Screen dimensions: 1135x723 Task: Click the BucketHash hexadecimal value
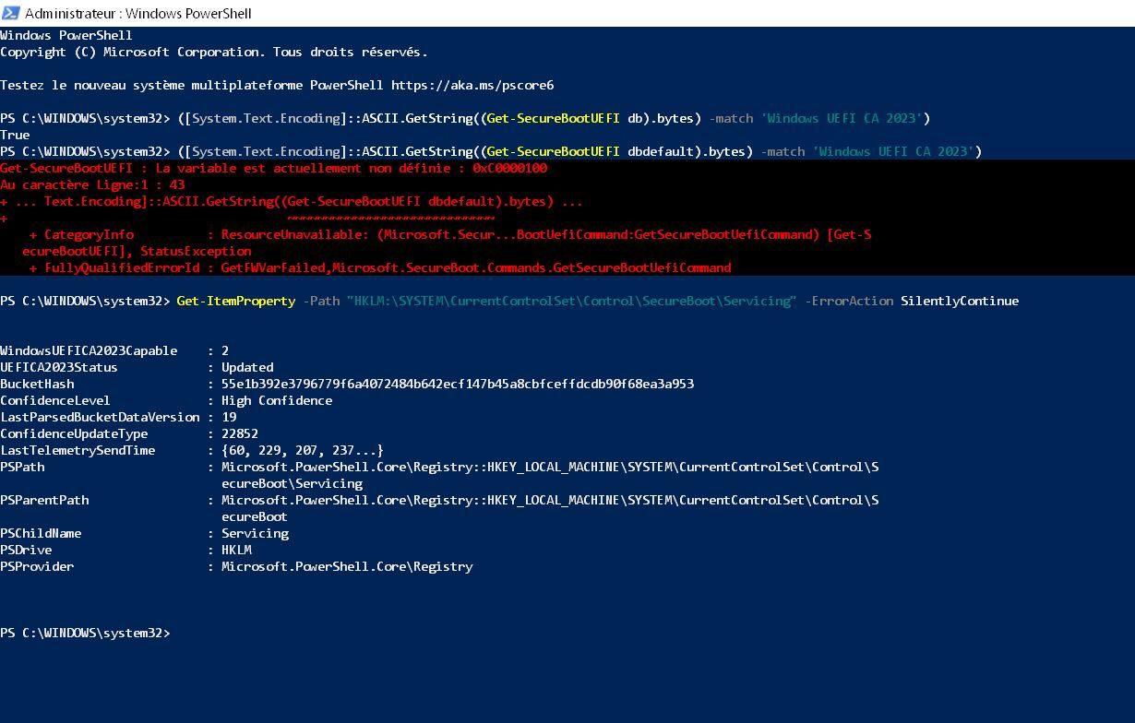click(x=458, y=384)
